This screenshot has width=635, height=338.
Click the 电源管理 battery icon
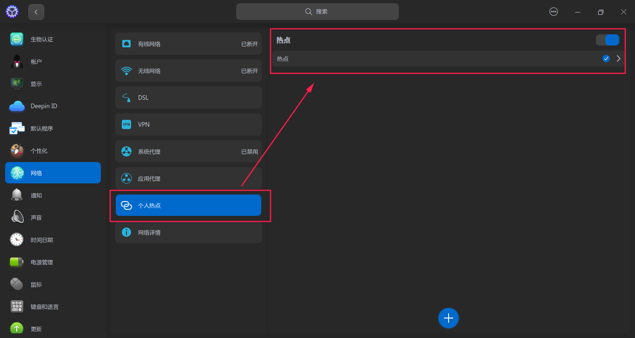coord(16,262)
